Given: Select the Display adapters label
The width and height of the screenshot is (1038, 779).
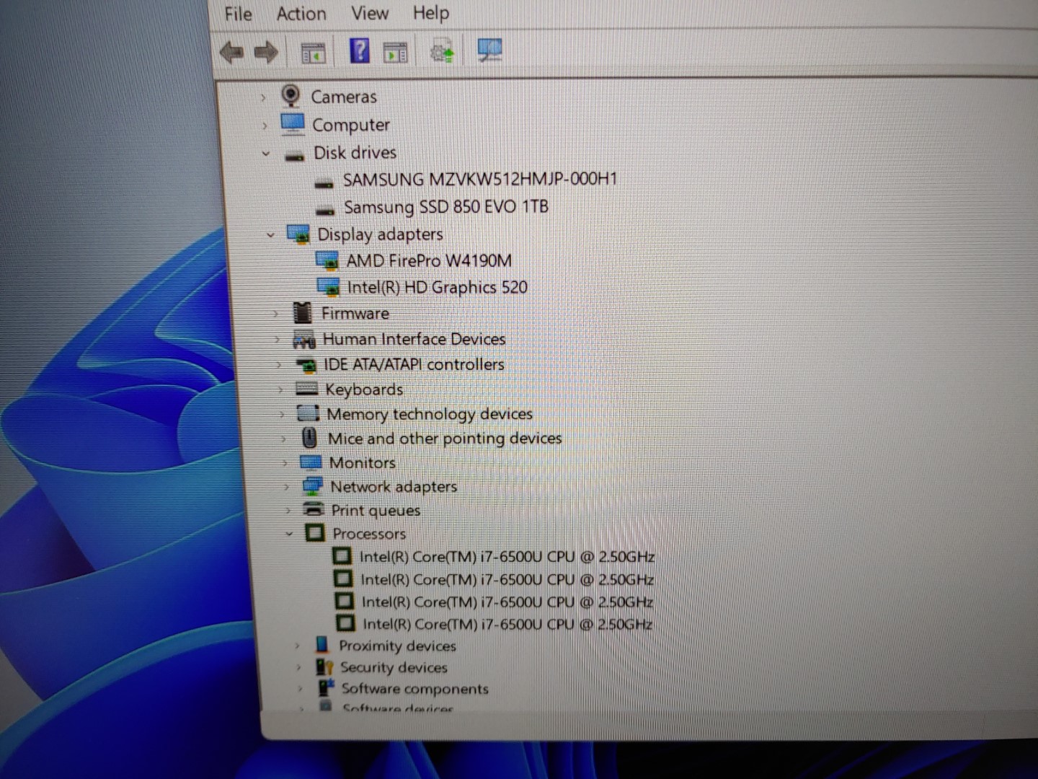Looking at the screenshot, I should tap(380, 234).
